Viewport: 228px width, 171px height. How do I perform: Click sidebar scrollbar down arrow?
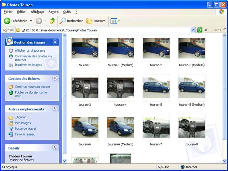[64, 161]
